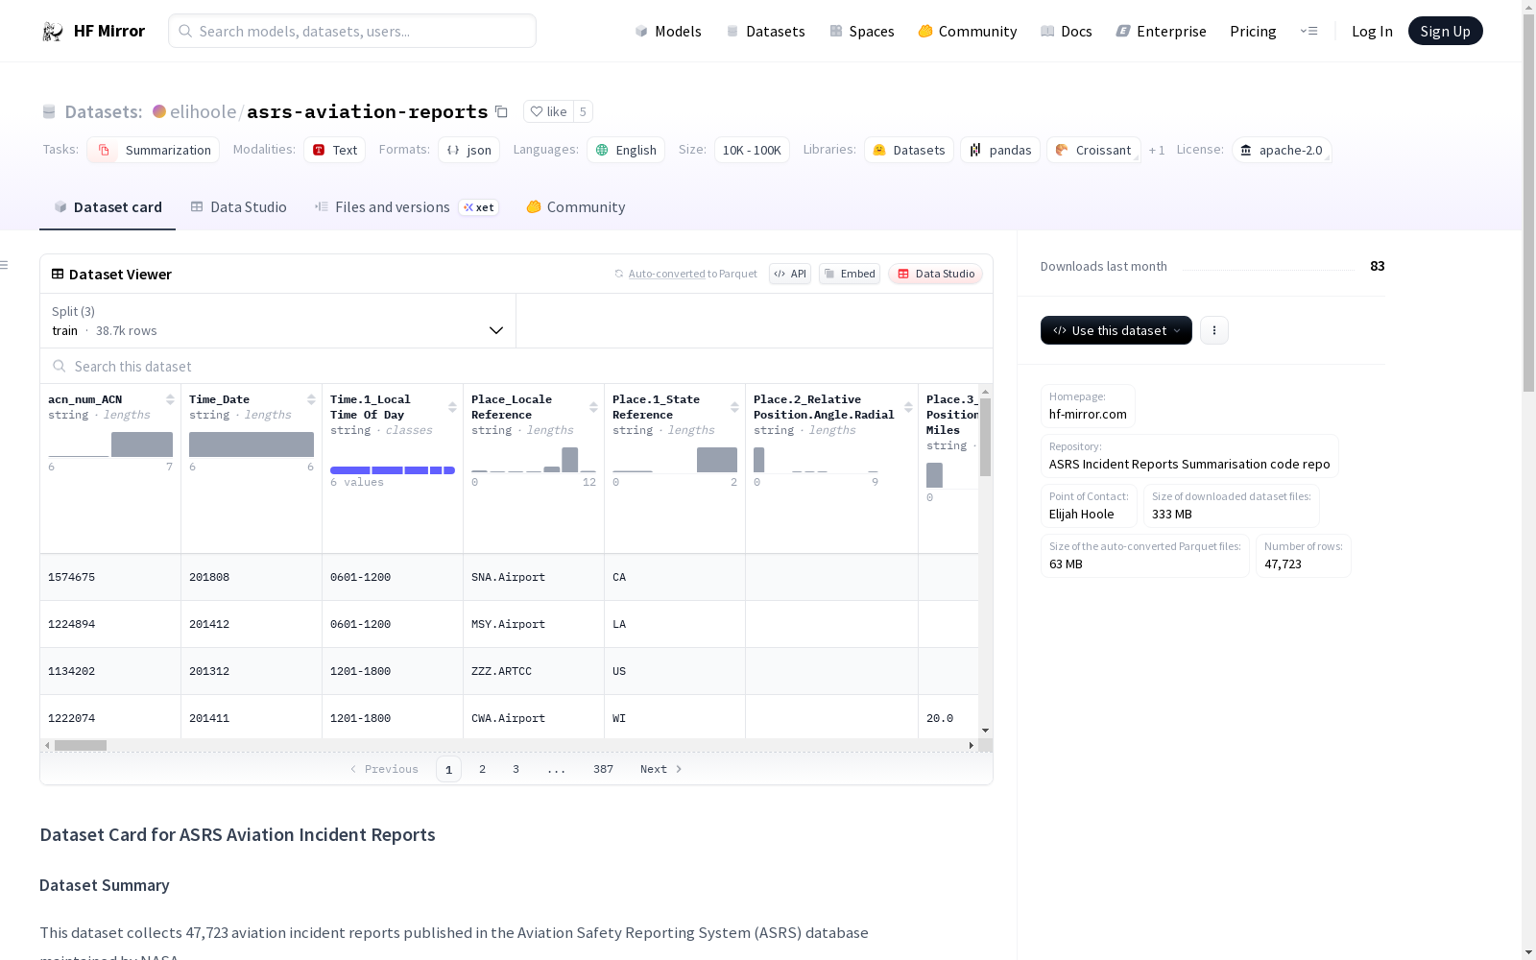Open Data Studio from the viewer header

click(x=935, y=274)
